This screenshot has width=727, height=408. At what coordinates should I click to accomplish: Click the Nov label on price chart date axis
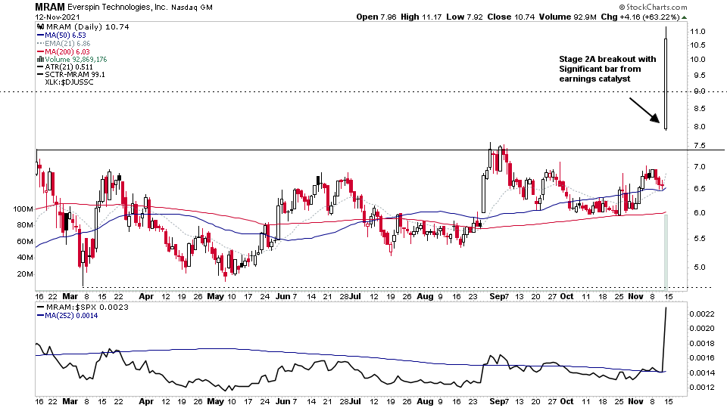click(635, 296)
